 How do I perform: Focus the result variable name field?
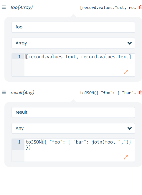point(73,112)
